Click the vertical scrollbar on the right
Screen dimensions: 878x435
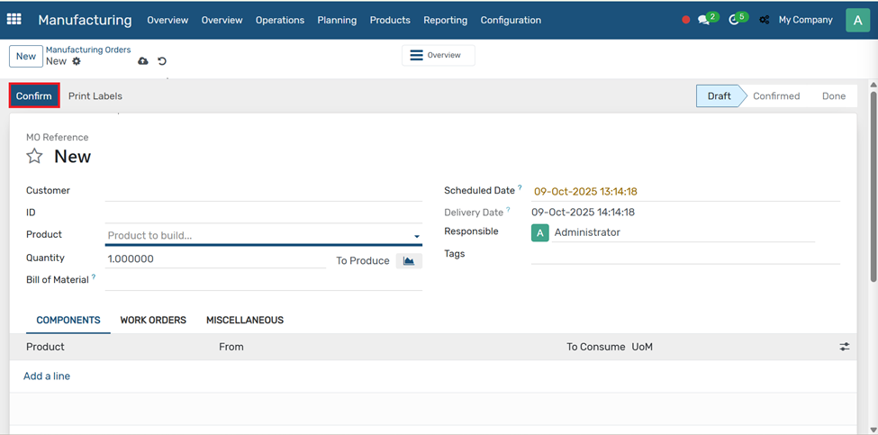point(873,180)
